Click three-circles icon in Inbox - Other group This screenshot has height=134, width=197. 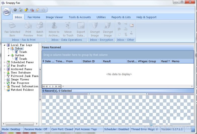point(125,29)
